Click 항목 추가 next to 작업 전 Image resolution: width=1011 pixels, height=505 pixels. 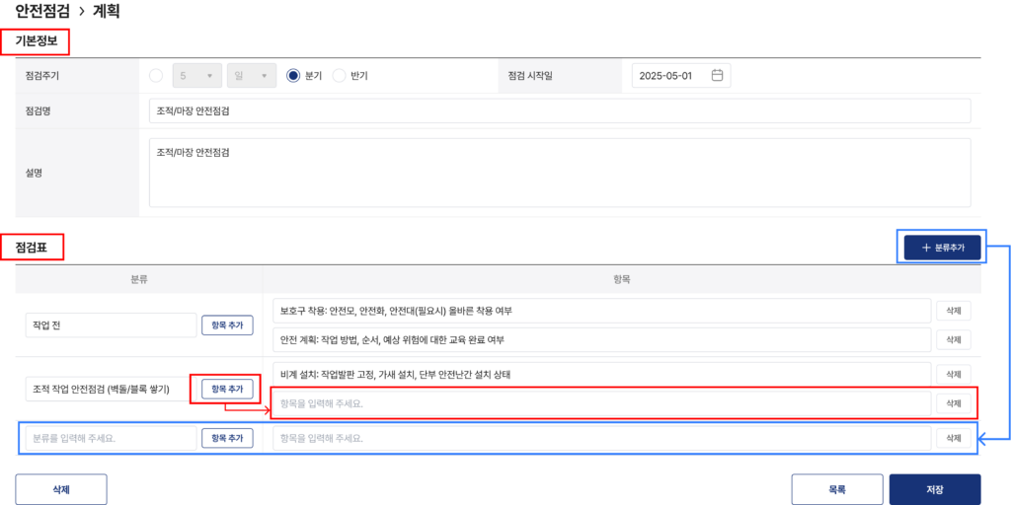pos(228,325)
